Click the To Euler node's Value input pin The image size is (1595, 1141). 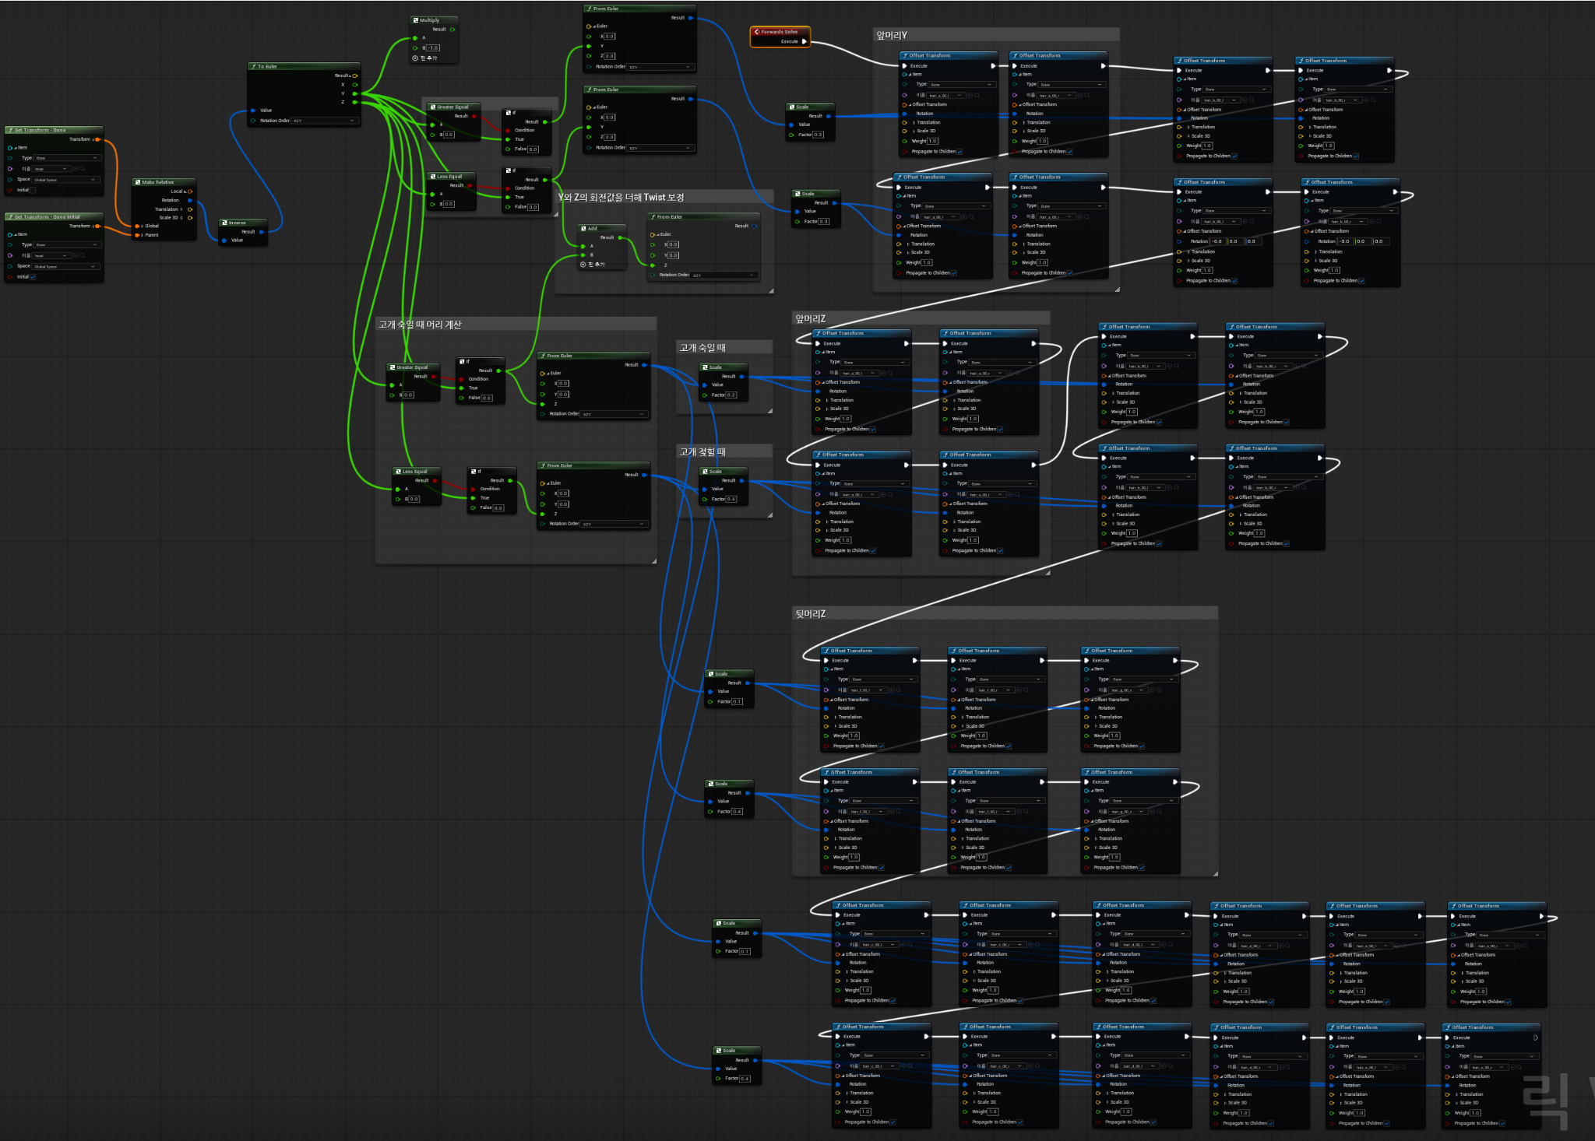pos(253,111)
